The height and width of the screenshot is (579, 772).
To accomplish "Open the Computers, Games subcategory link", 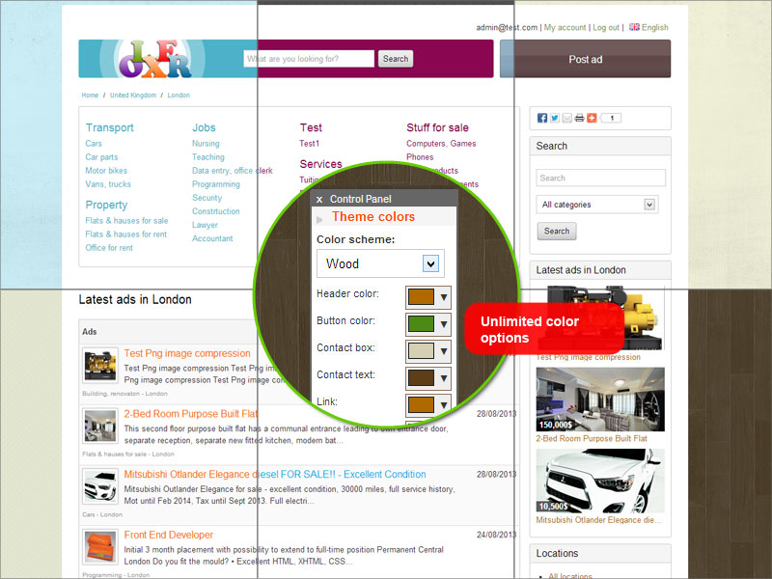I will (441, 143).
